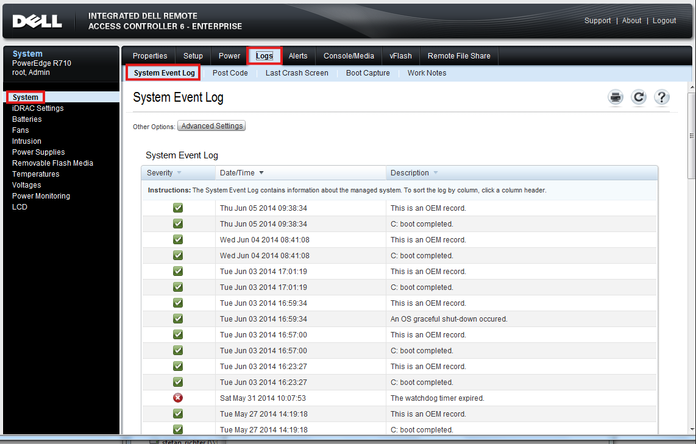Click the Logout link
This screenshot has width=696, height=444.
click(664, 21)
